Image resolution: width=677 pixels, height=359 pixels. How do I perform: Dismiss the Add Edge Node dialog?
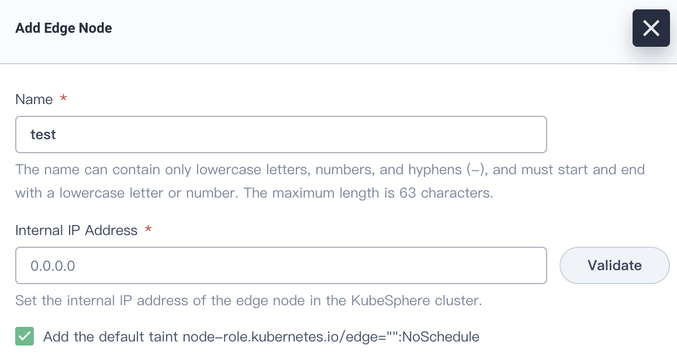click(x=651, y=27)
